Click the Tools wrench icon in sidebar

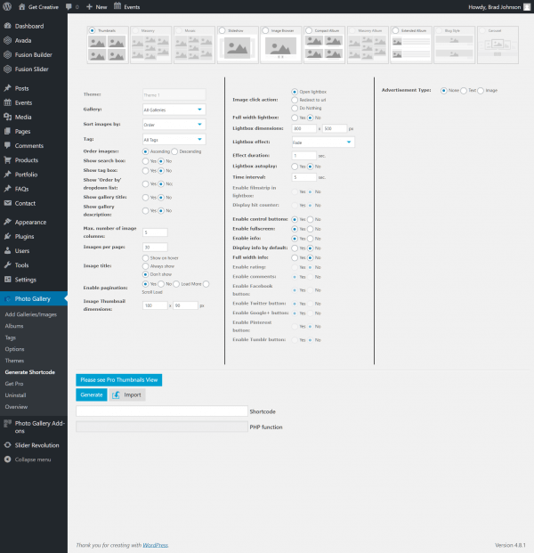[7, 264]
